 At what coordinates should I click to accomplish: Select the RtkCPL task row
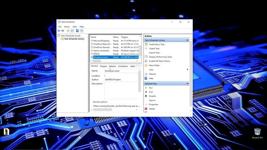point(115,54)
